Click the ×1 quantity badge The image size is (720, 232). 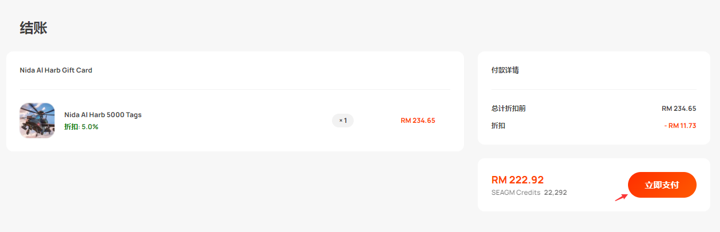coord(343,121)
